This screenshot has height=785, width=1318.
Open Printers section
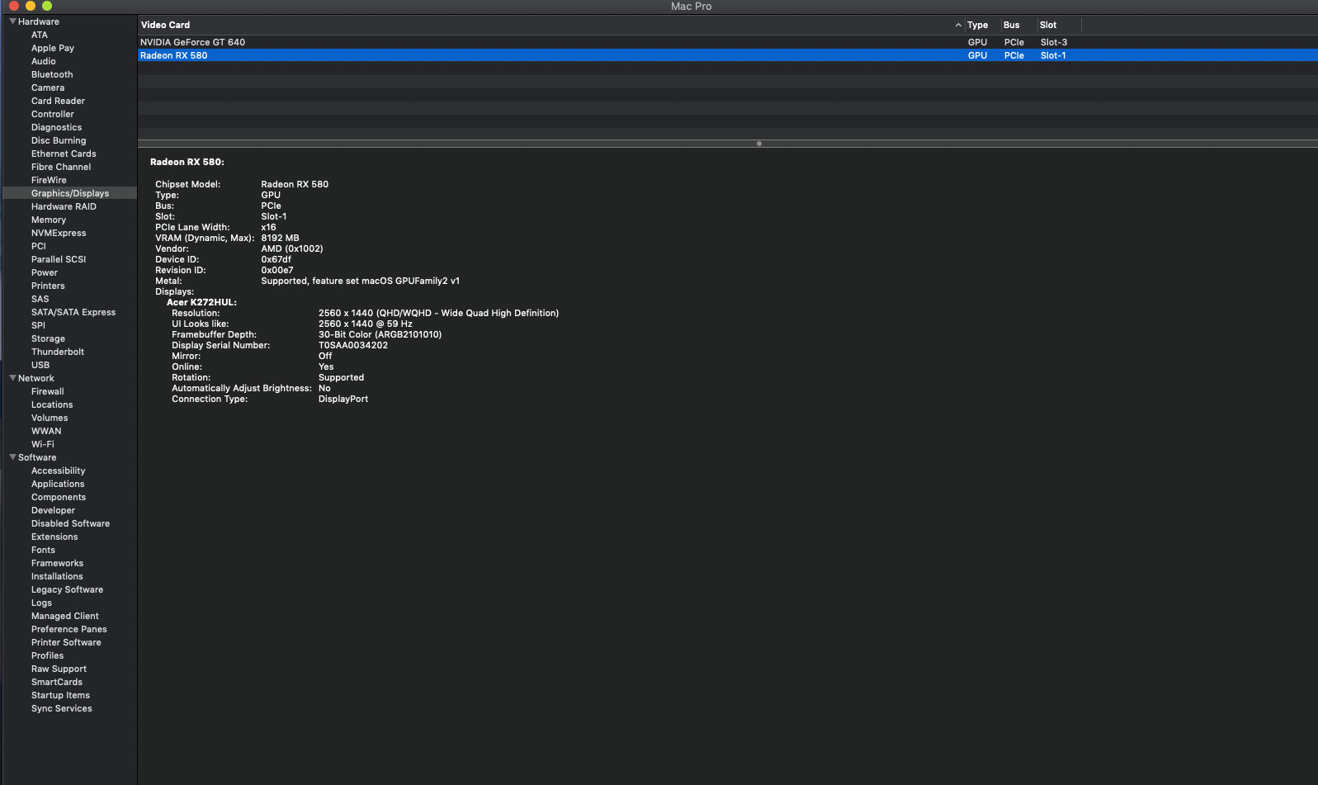click(48, 286)
